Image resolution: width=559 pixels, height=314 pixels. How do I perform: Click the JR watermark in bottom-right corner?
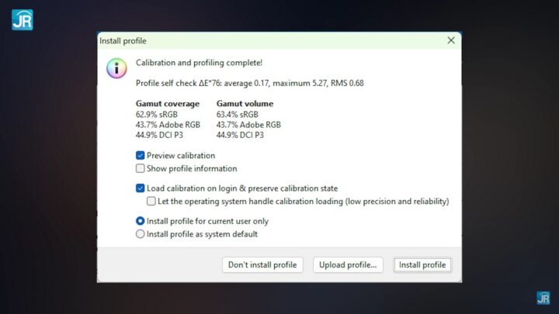(543, 298)
